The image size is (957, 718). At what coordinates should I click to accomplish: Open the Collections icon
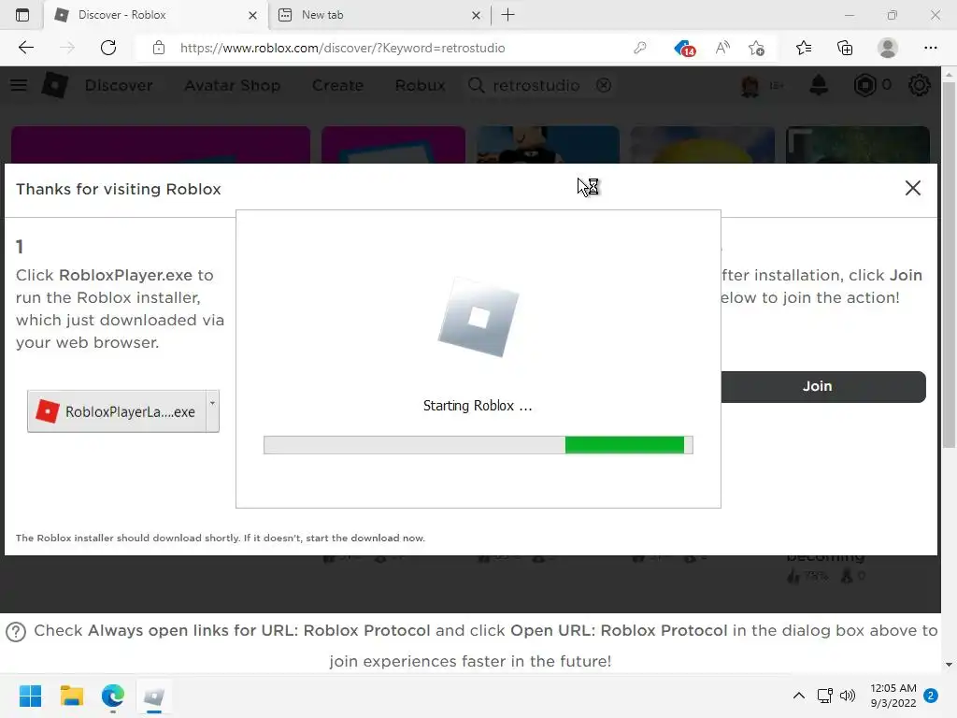click(x=845, y=48)
